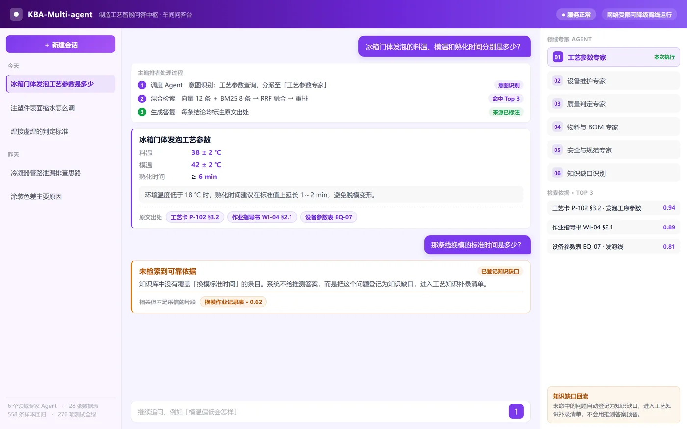Viewport: 687px width, 429px height.
Task: Open conversation 冰箱门体发泡工艺参数是多少
Action: 61,84
